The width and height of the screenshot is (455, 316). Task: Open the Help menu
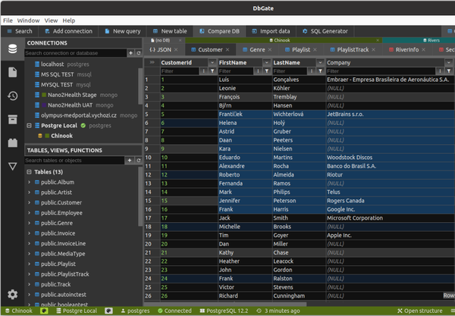(69, 20)
